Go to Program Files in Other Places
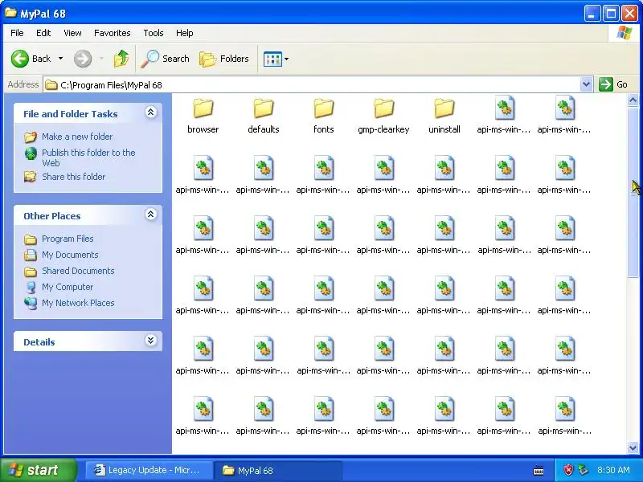643x482 pixels. point(59,239)
